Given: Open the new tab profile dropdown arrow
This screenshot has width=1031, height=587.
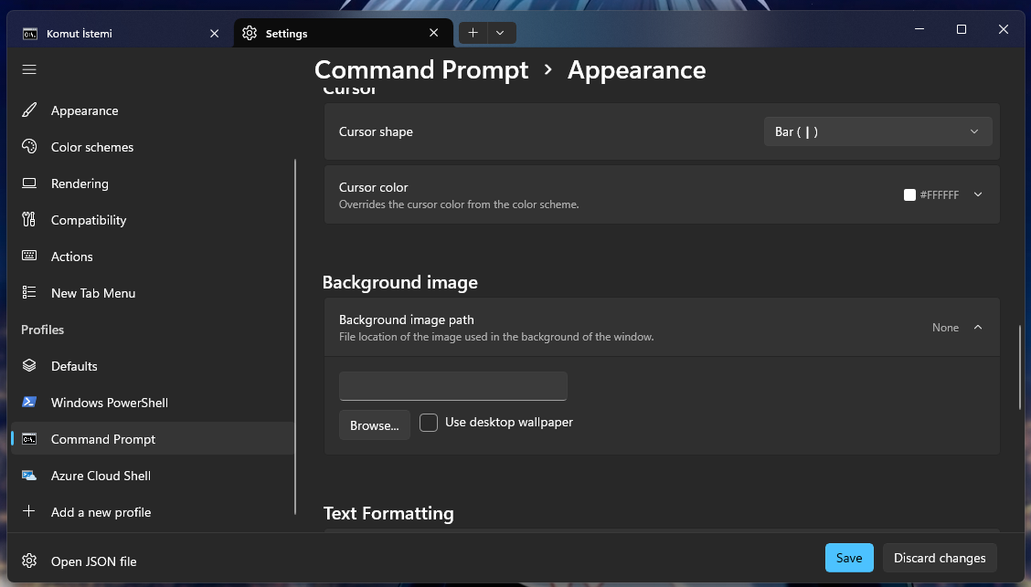Looking at the screenshot, I should (500, 33).
